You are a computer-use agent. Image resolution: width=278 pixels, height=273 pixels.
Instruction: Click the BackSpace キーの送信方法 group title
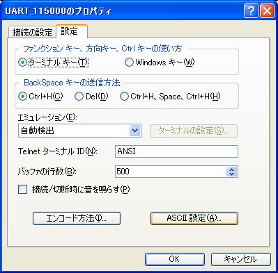tap(72, 83)
